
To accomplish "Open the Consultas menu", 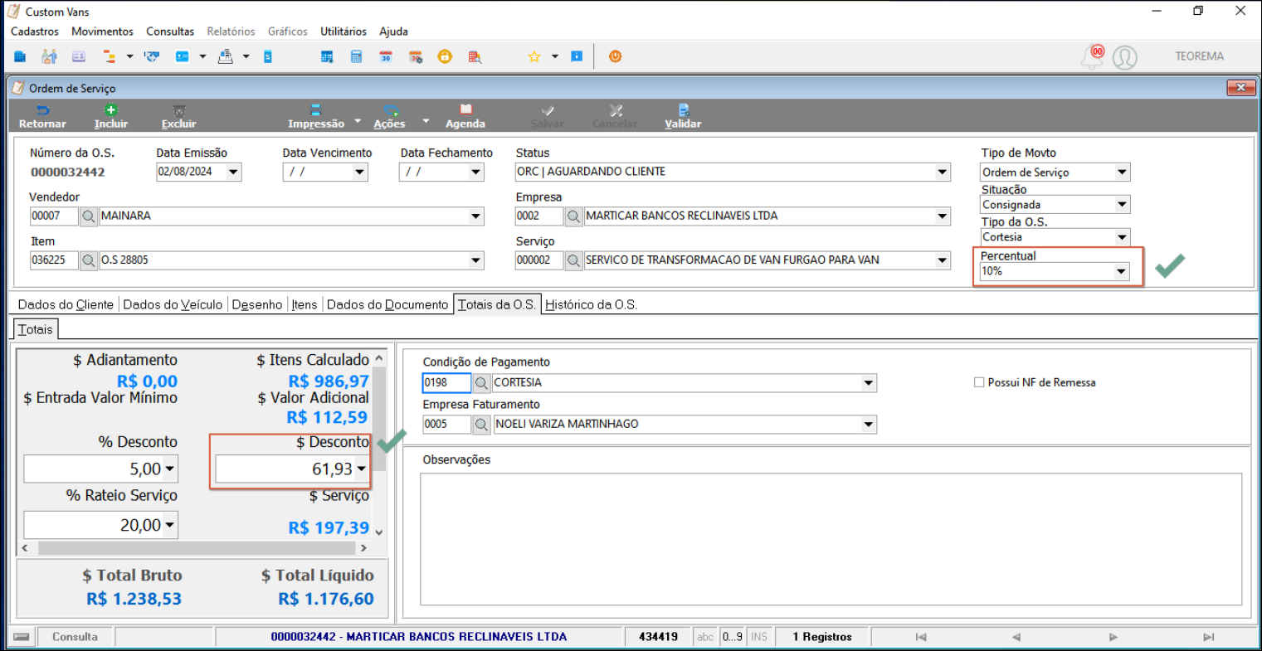I will coord(170,32).
